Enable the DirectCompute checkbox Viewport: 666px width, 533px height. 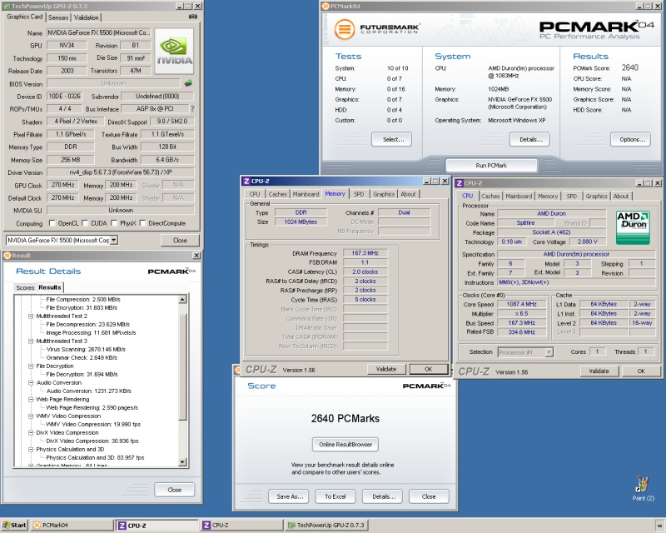[142, 222]
